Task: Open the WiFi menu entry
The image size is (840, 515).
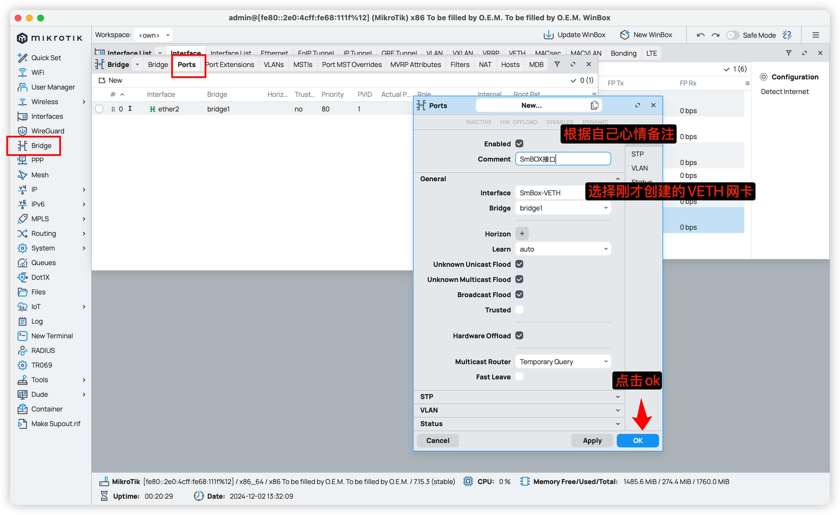Action: pos(37,72)
